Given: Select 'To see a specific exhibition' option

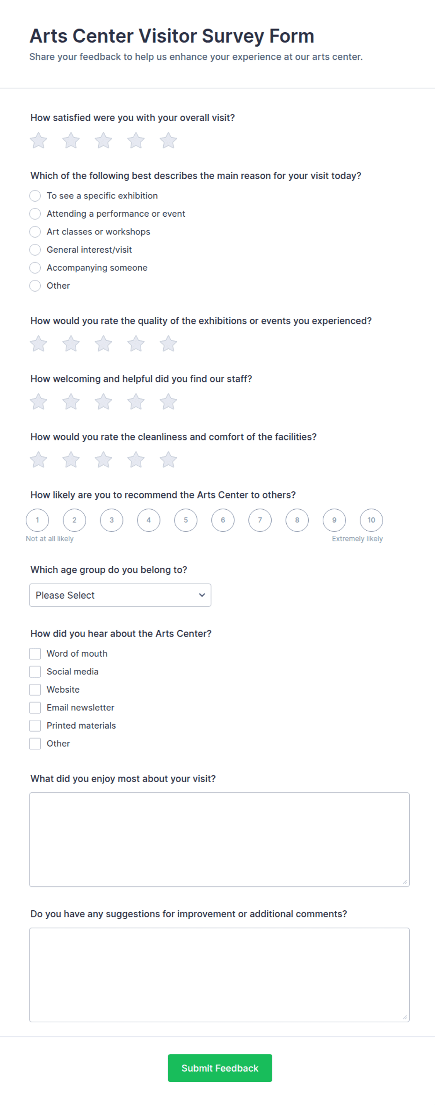Looking at the screenshot, I should pos(35,196).
